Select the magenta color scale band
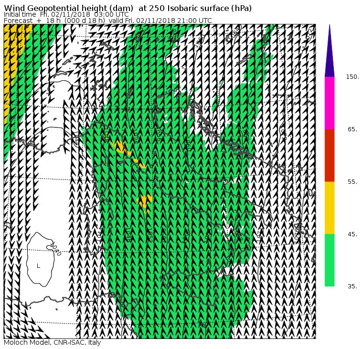The height and width of the screenshot is (349, 363). (x=330, y=103)
